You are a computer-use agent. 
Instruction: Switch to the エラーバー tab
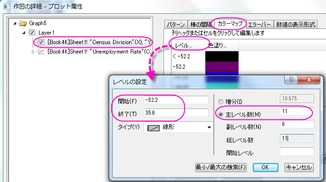pos(259,25)
